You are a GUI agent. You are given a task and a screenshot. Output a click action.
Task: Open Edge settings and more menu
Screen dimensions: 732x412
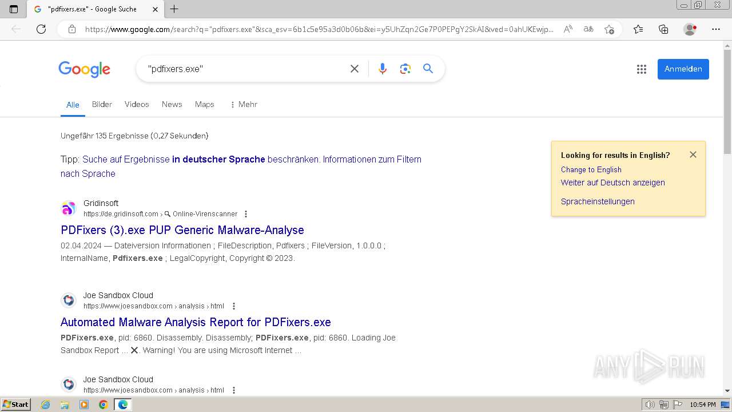[716, 29]
